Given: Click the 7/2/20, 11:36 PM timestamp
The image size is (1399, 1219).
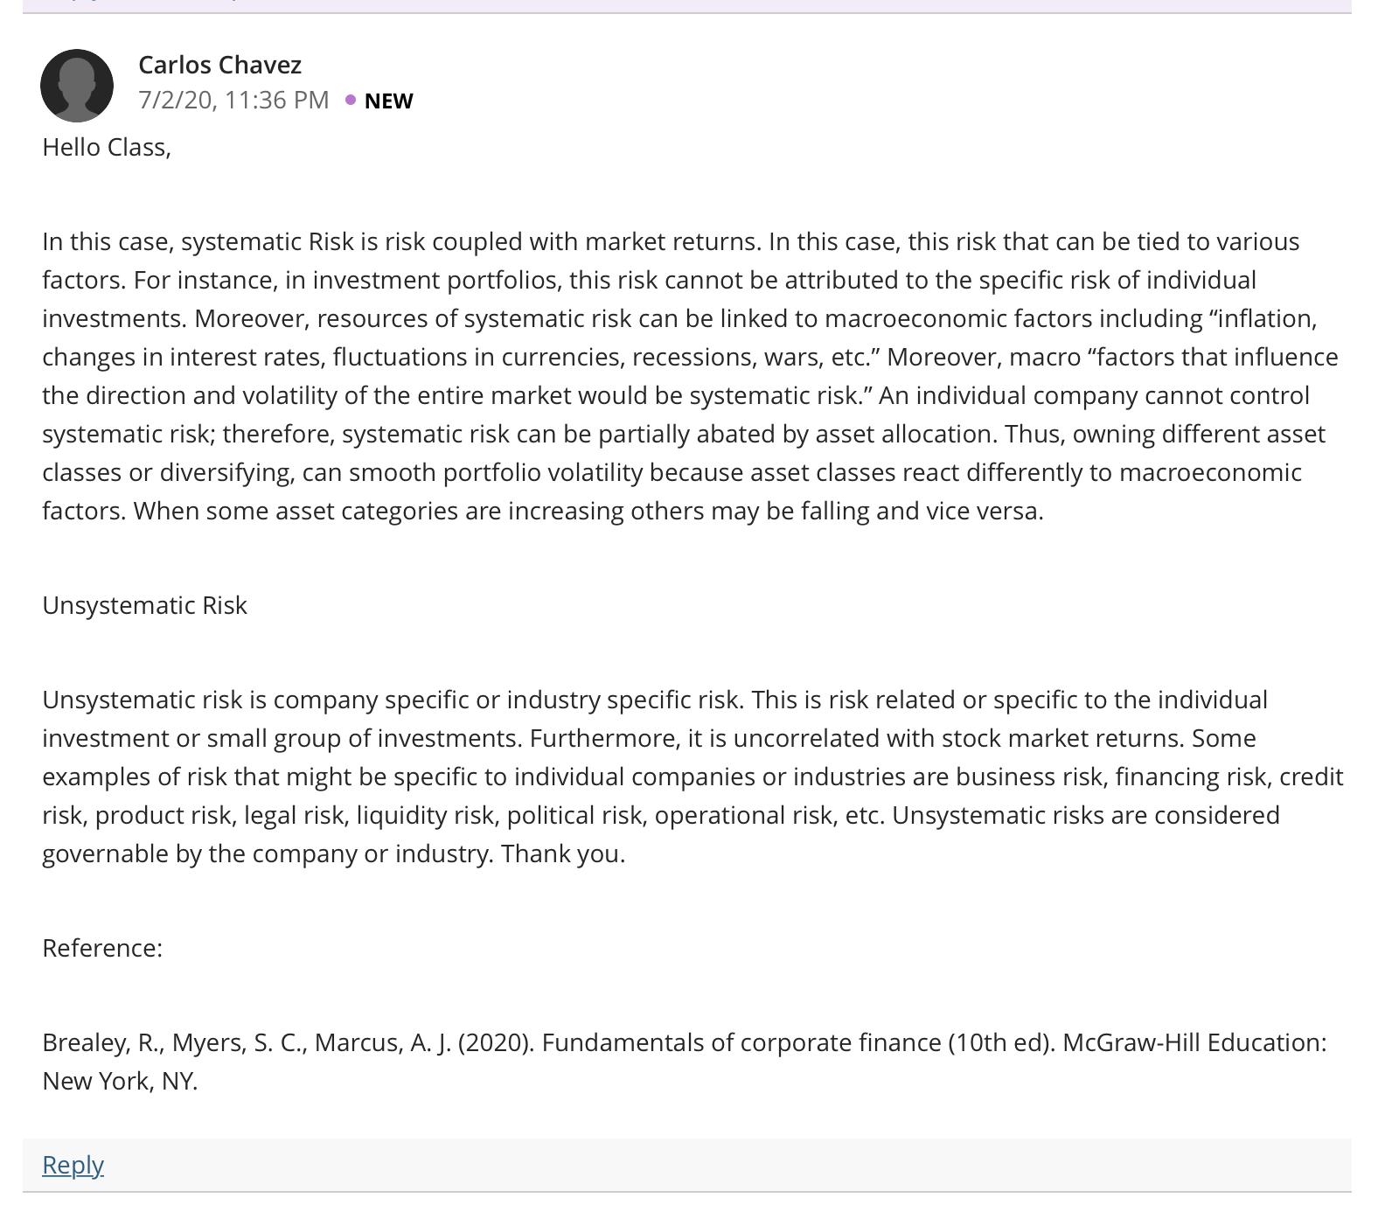Looking at the screenshot, I should 233,100.
